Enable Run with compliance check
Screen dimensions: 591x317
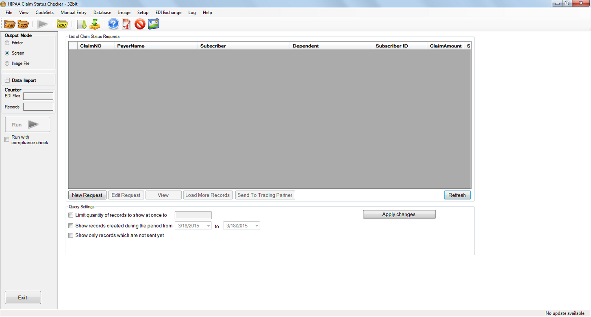[x=7, y=140]
